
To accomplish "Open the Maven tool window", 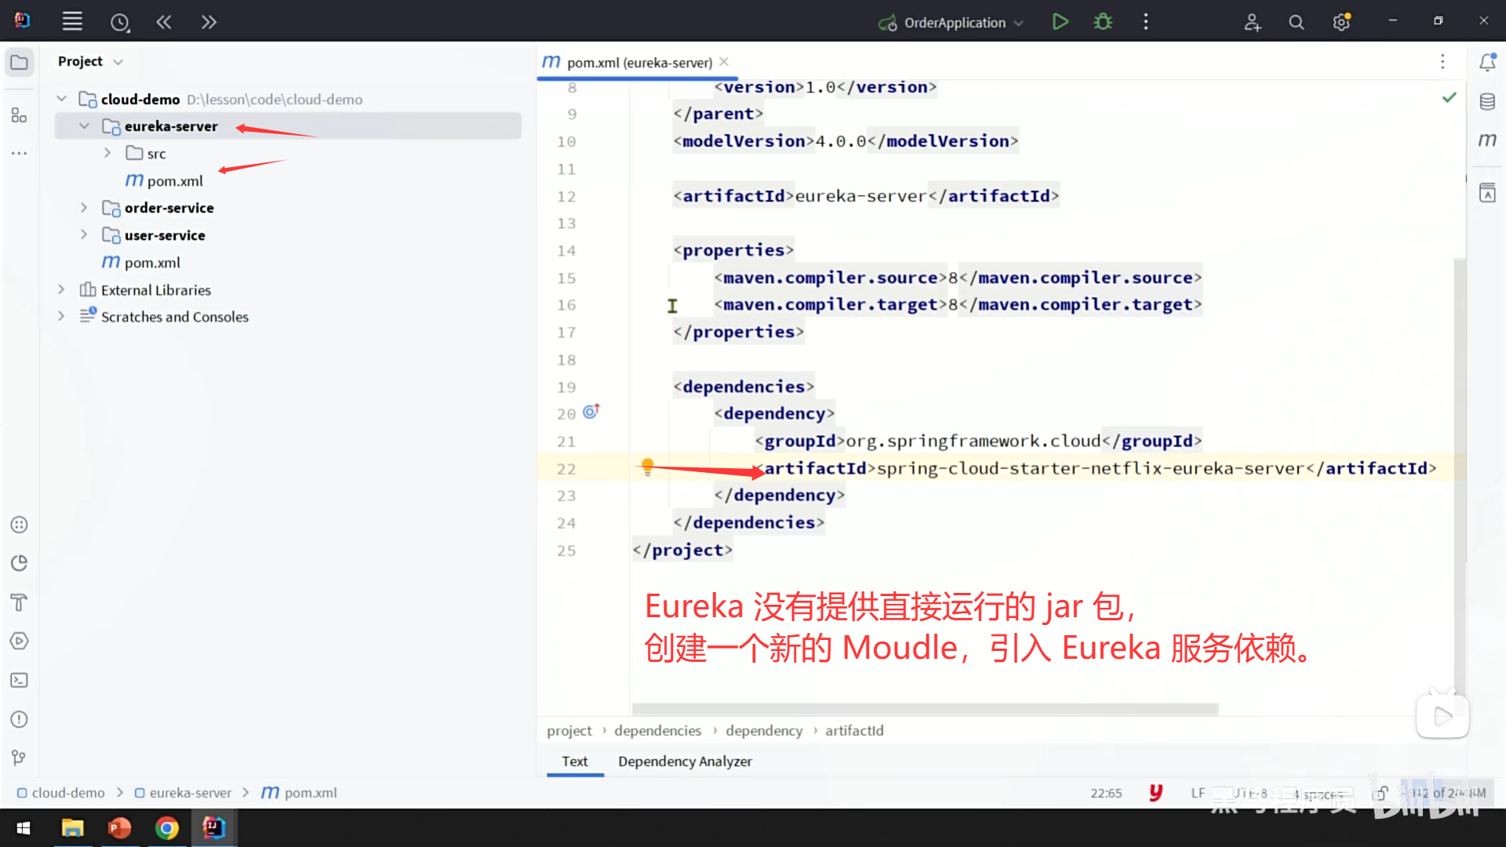I will coord(1487,140).
